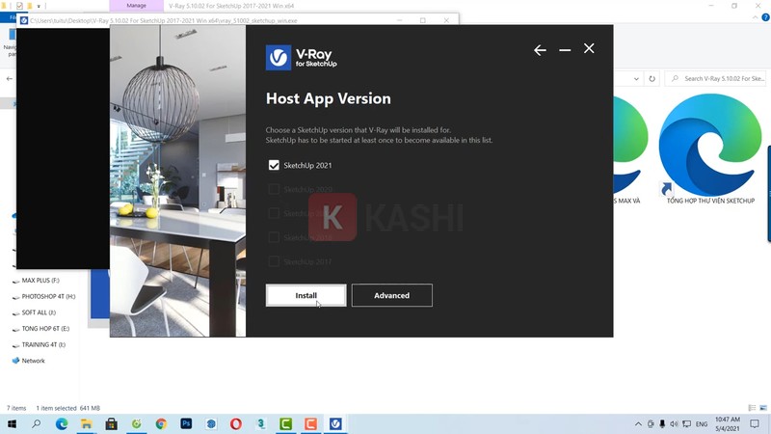Open Opera browser from taskbar
The height and width of the screenshot is (434, 771).
(235, 423)
